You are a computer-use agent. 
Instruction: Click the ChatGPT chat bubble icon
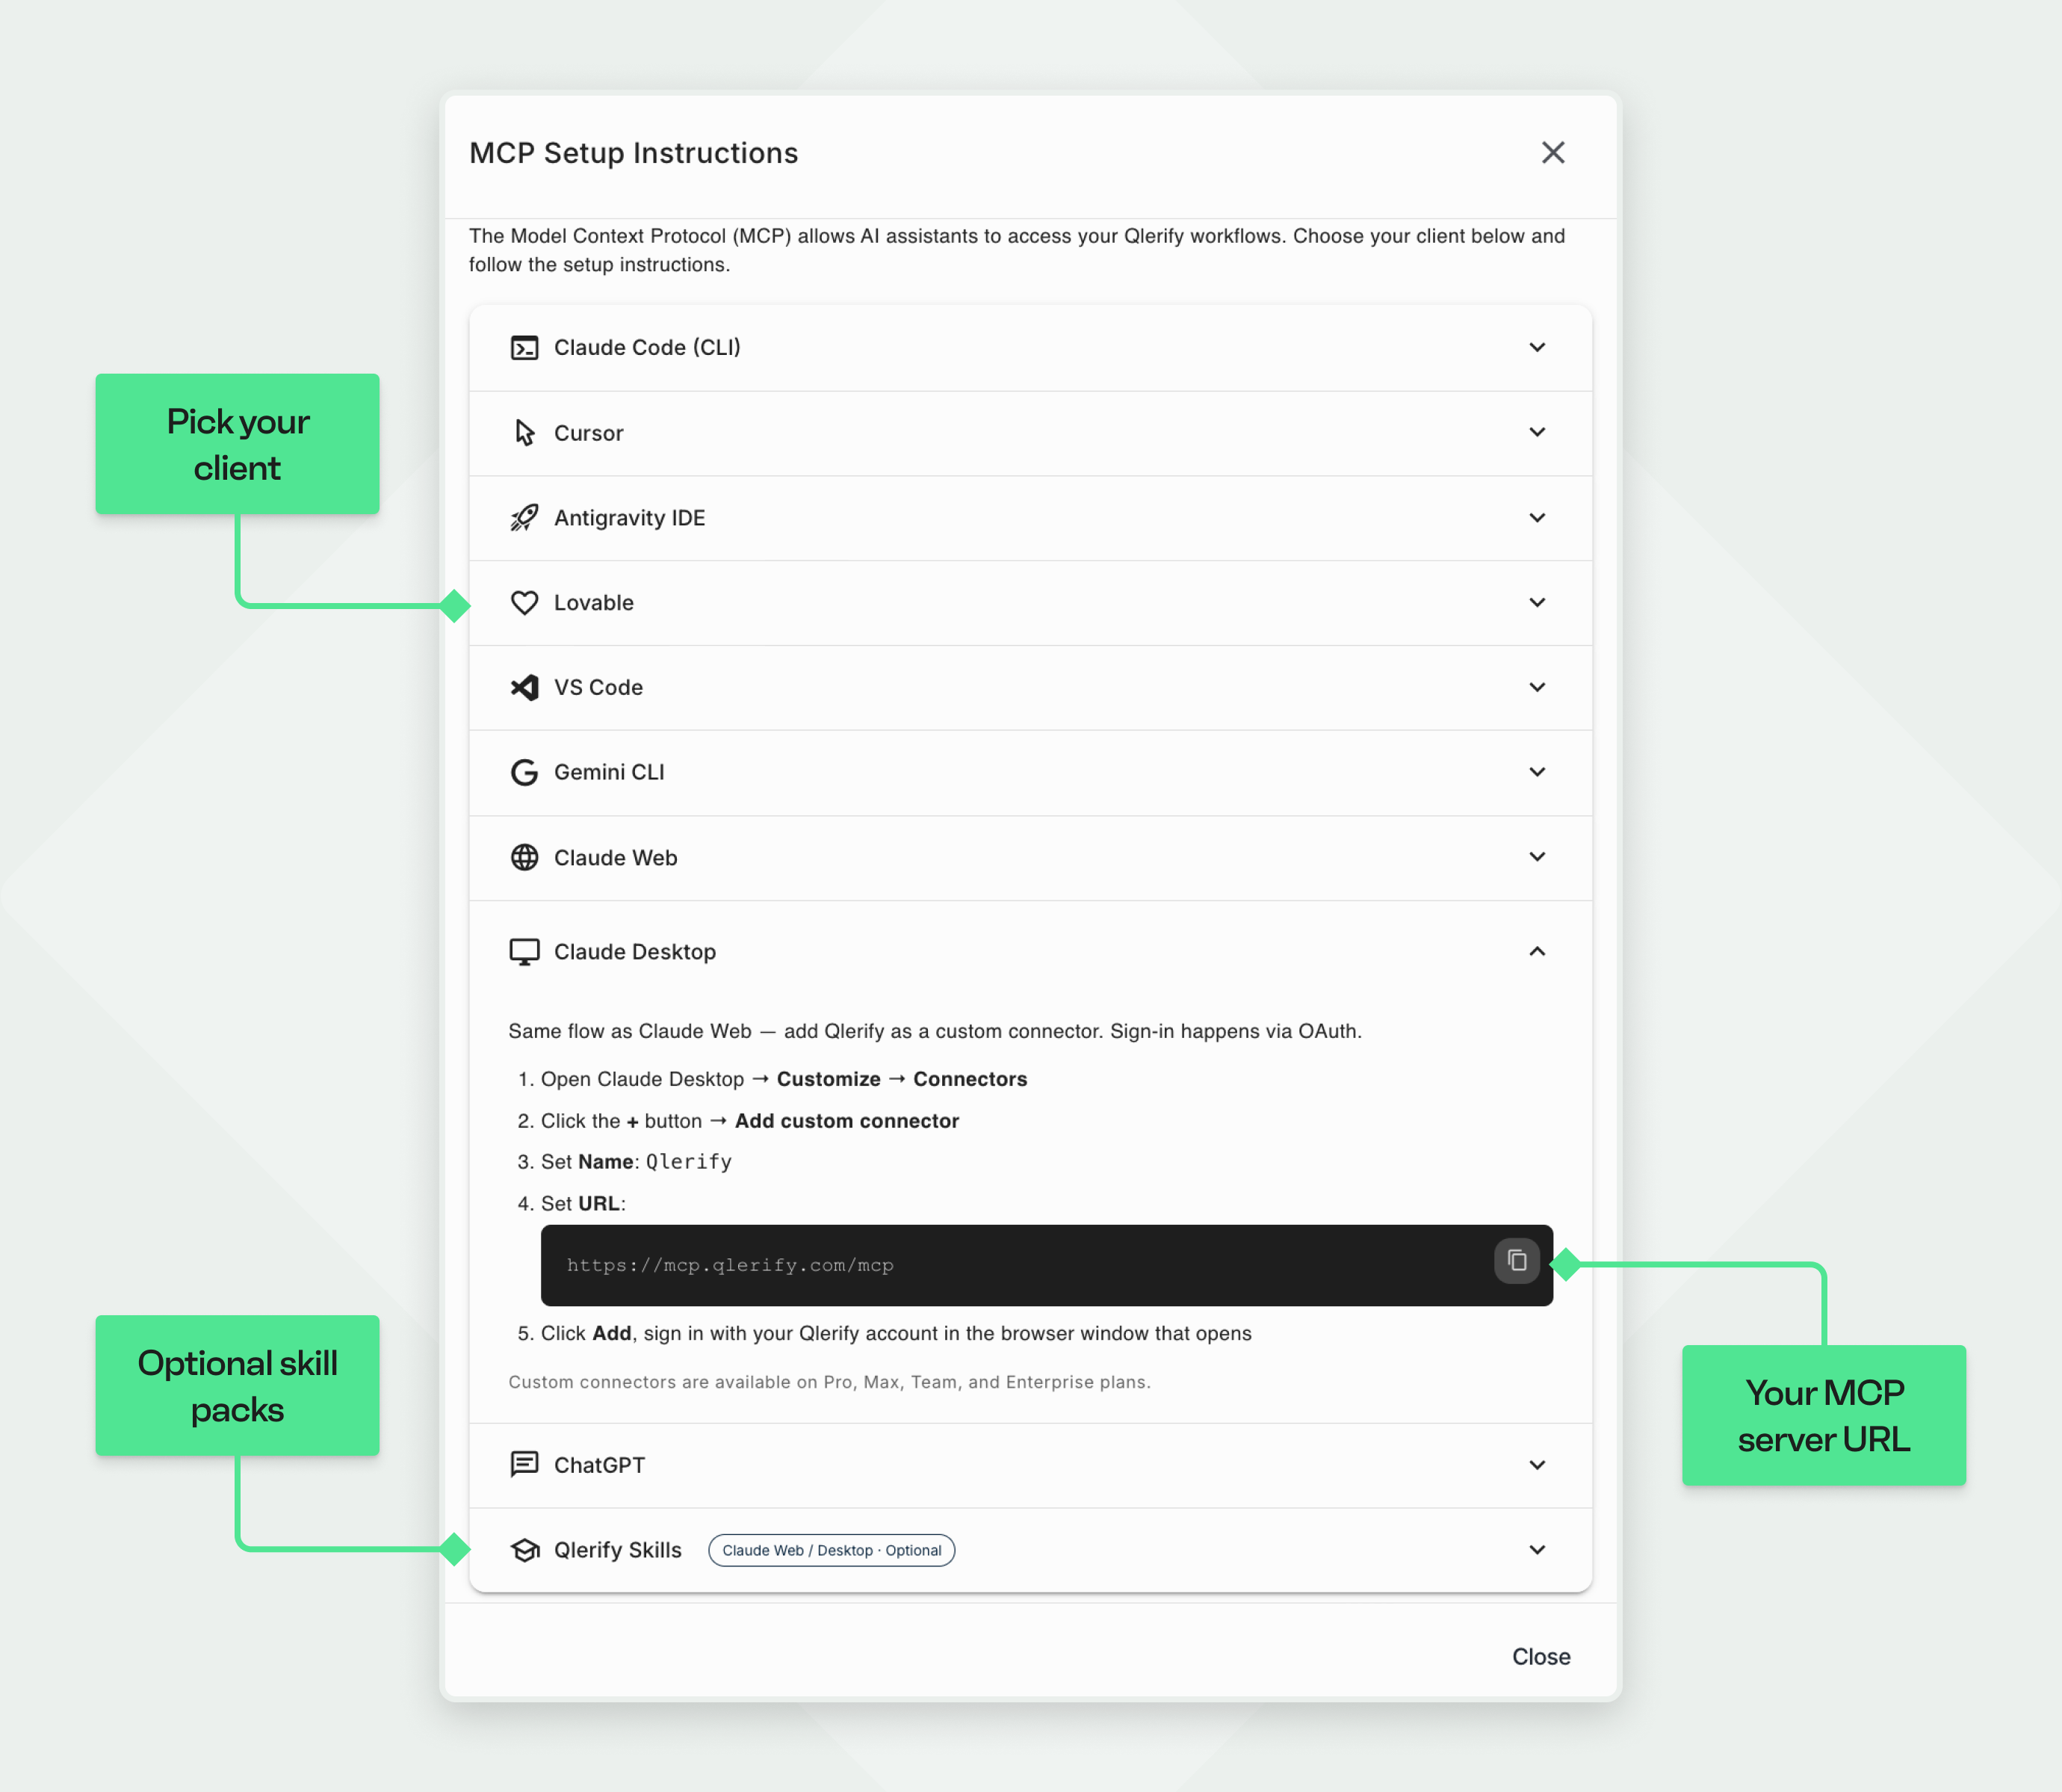coord(524,1464)
